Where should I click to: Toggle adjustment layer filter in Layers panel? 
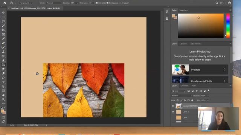192,91
